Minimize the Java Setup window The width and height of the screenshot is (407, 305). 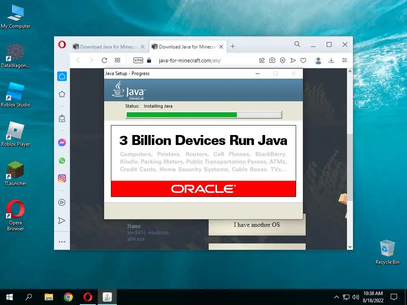pos(258,73)
